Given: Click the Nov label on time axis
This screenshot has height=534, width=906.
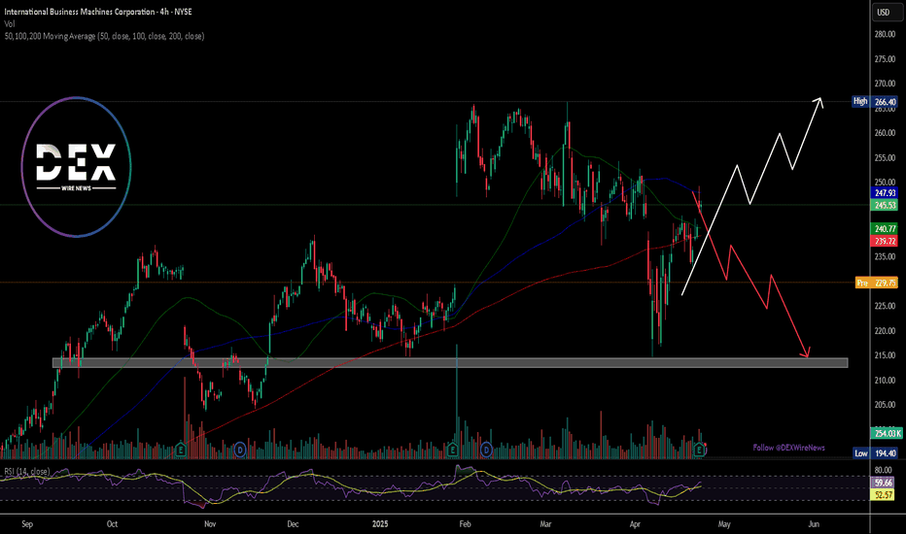Looking at the screenshot, I should point(210,524).
